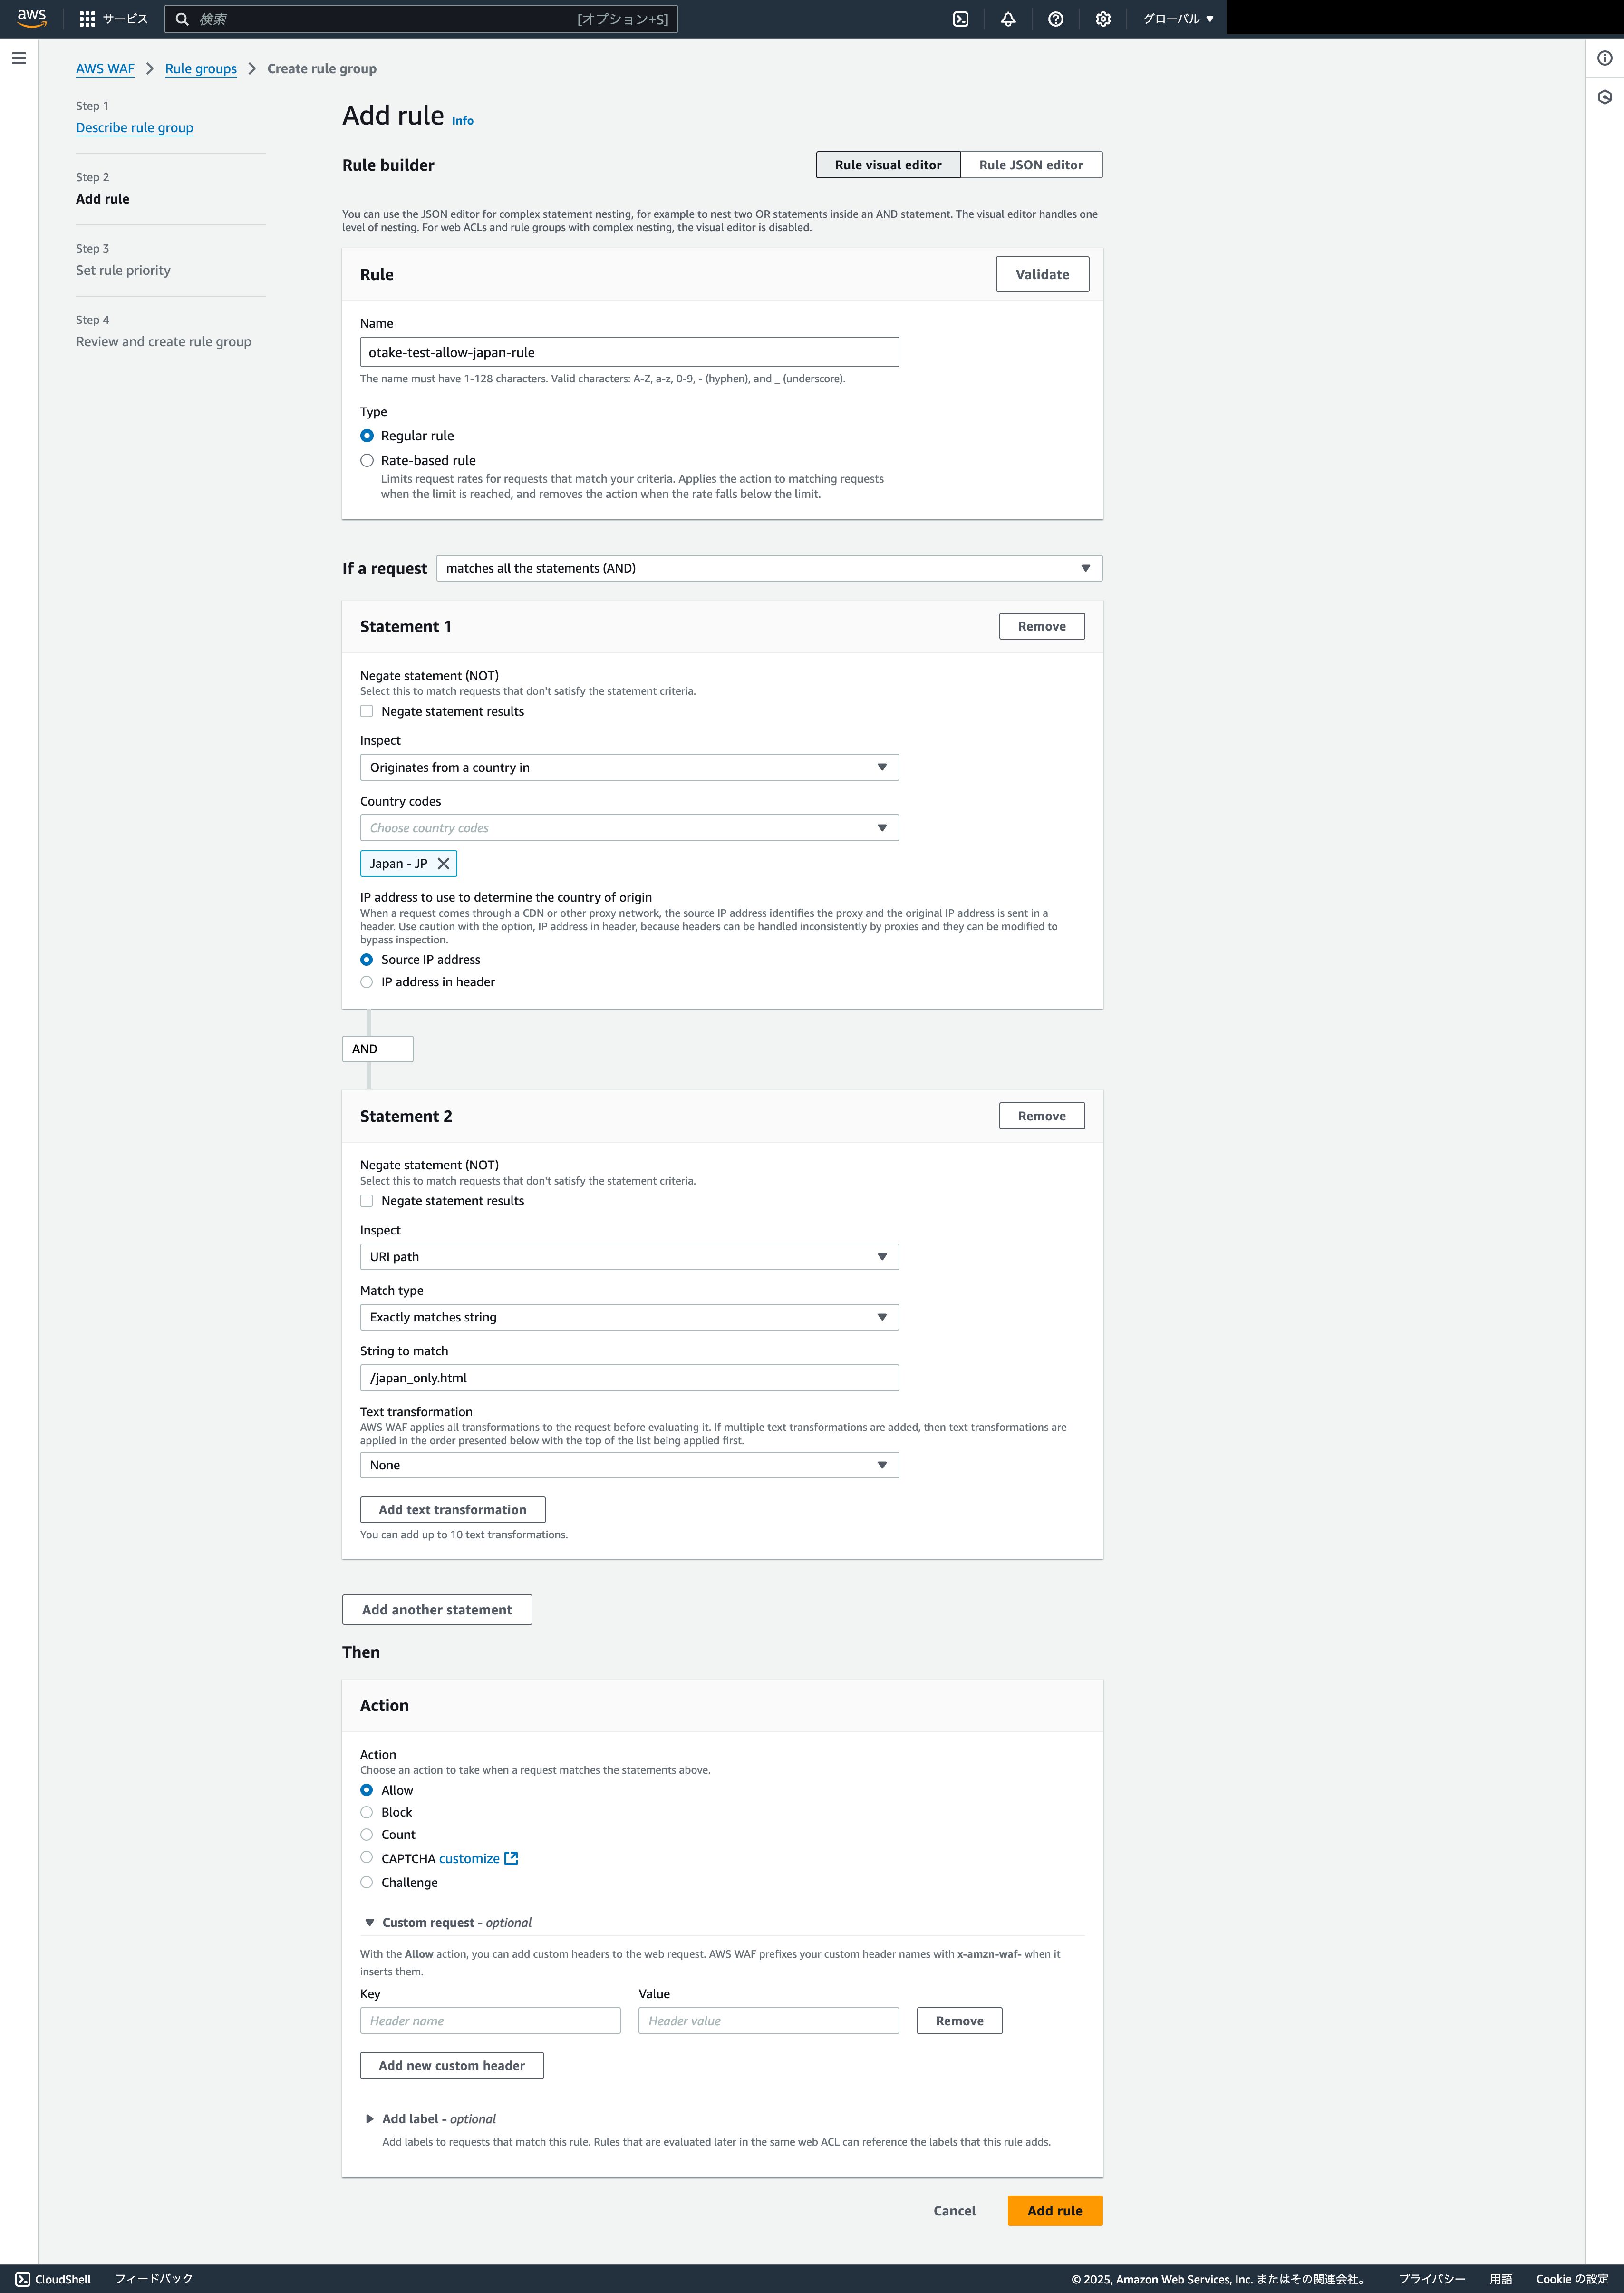
Task: Select the Allow action
Action: click(366, 1790)
